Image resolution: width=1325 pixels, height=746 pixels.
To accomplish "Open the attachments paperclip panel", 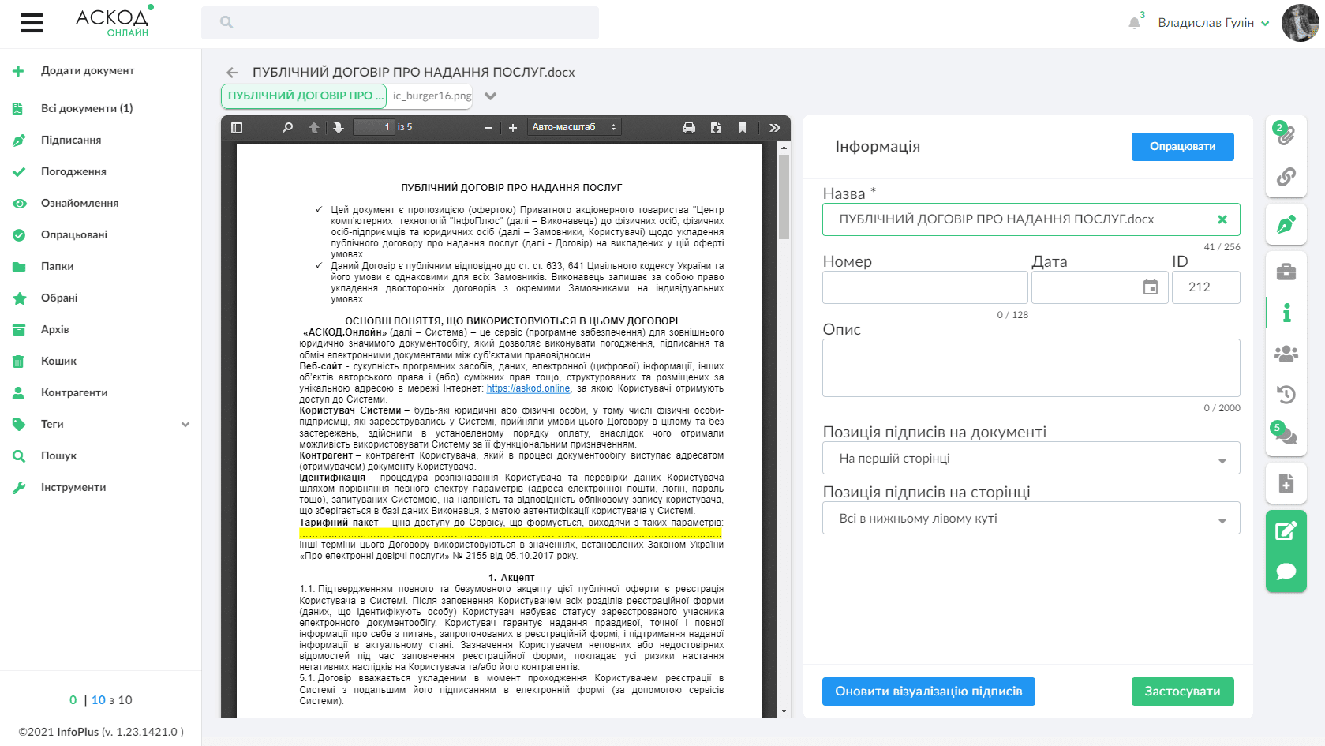I will click(x=1286, y=135).
